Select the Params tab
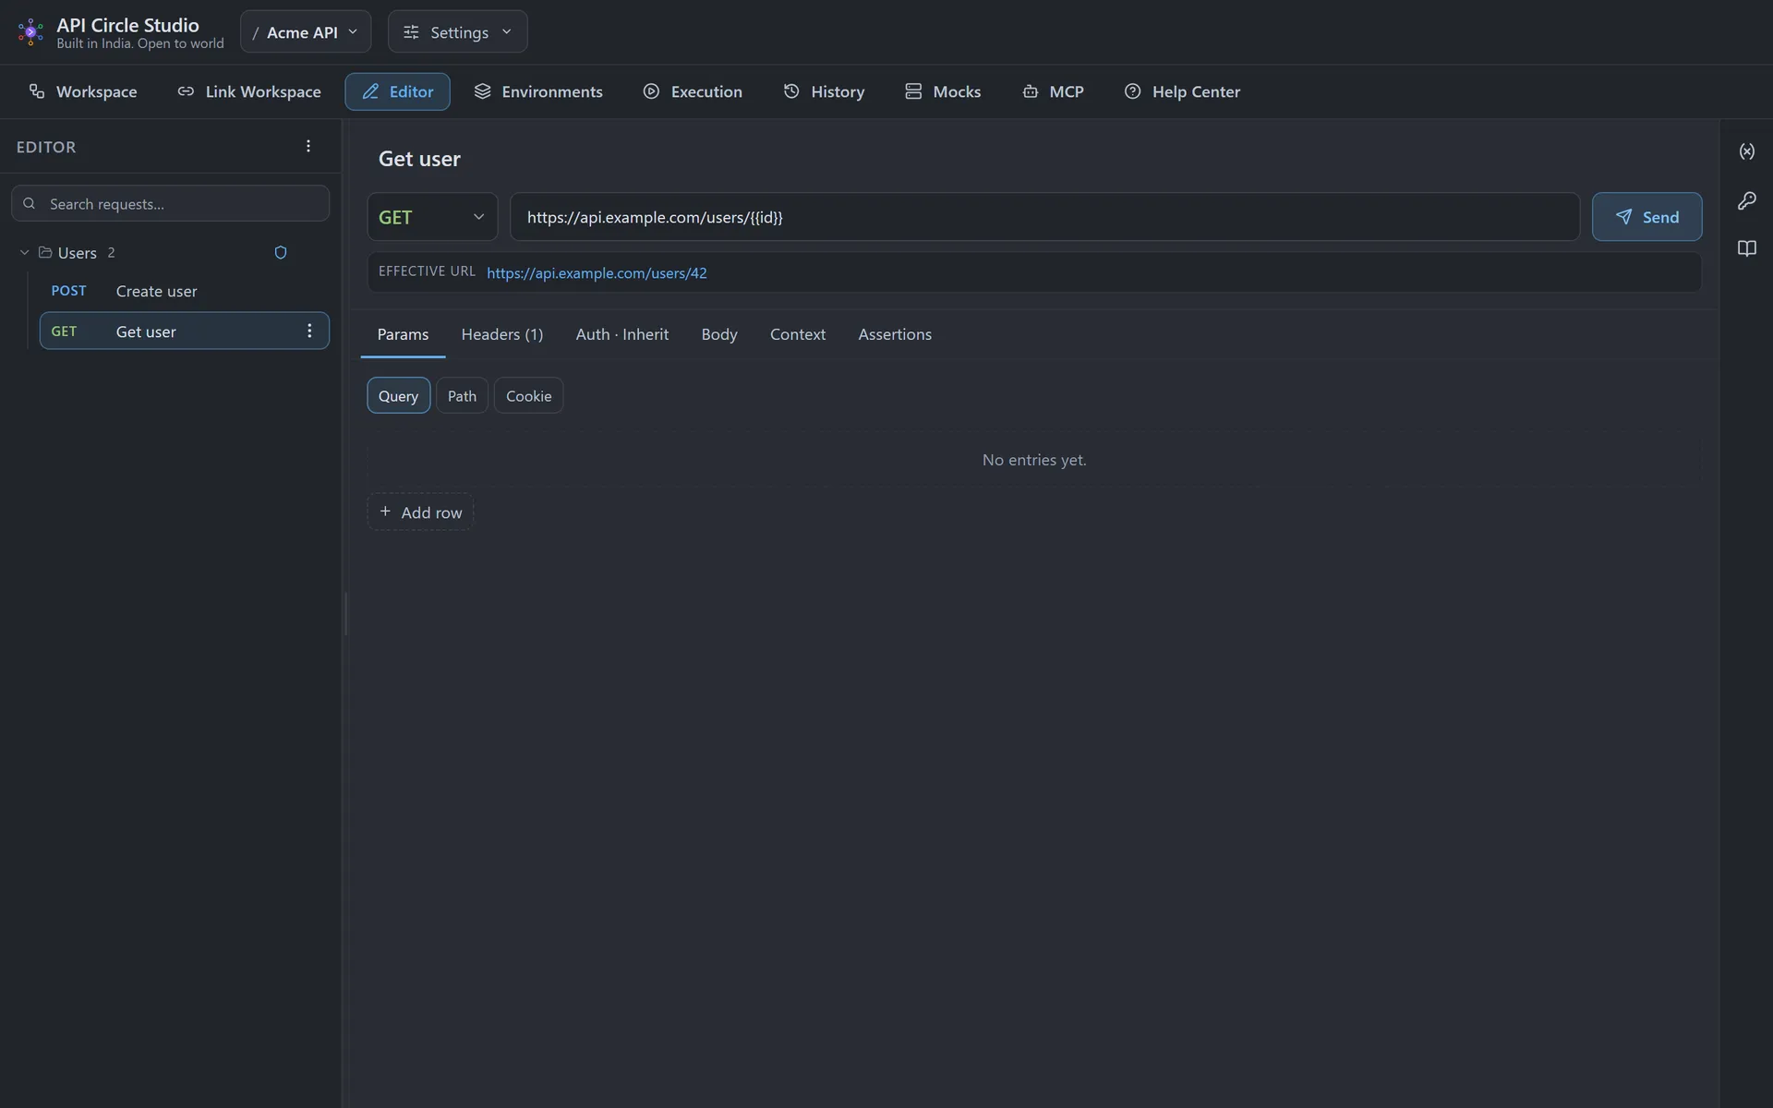This screenshot has width=1773, height=1108. pyautogui.click(x=403, y=334)
